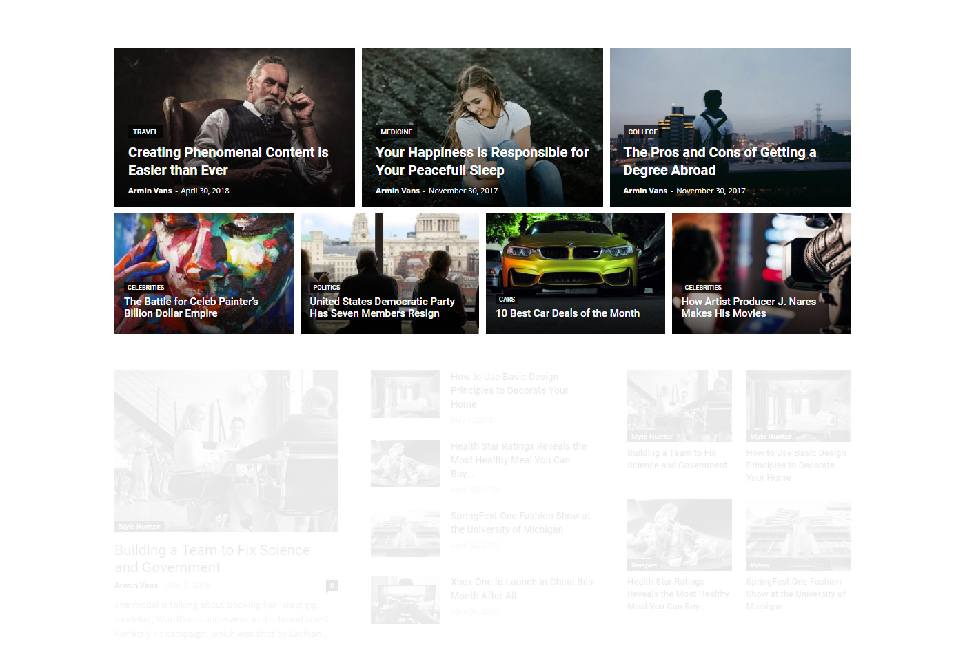Click the Xbox One article thumbnail

pos(405,600)
